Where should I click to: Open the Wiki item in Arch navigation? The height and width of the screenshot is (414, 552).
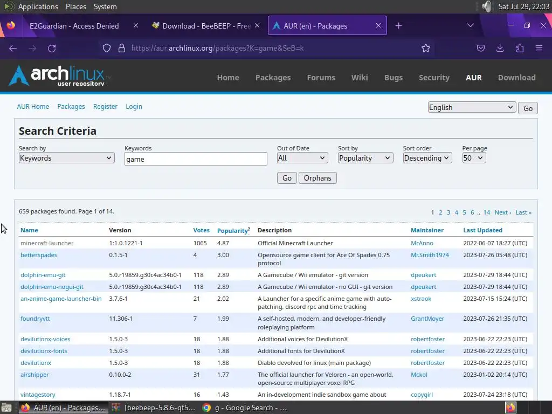coord(360,78)
